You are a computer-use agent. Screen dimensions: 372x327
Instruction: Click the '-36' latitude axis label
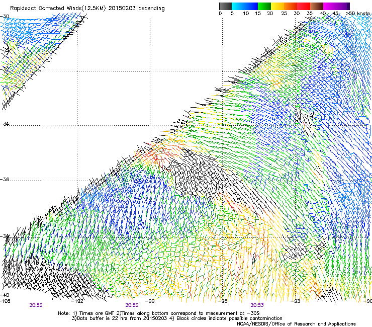[x=5, y=179]
